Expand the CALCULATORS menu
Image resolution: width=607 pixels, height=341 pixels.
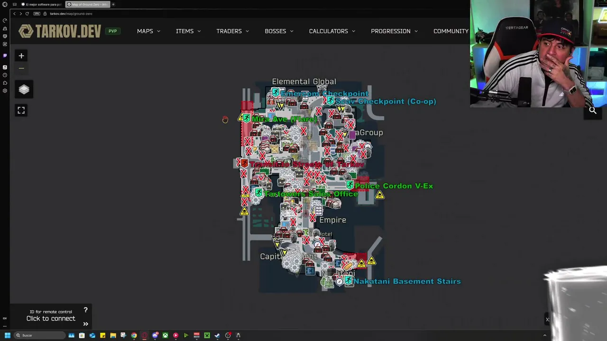(332, 31)
